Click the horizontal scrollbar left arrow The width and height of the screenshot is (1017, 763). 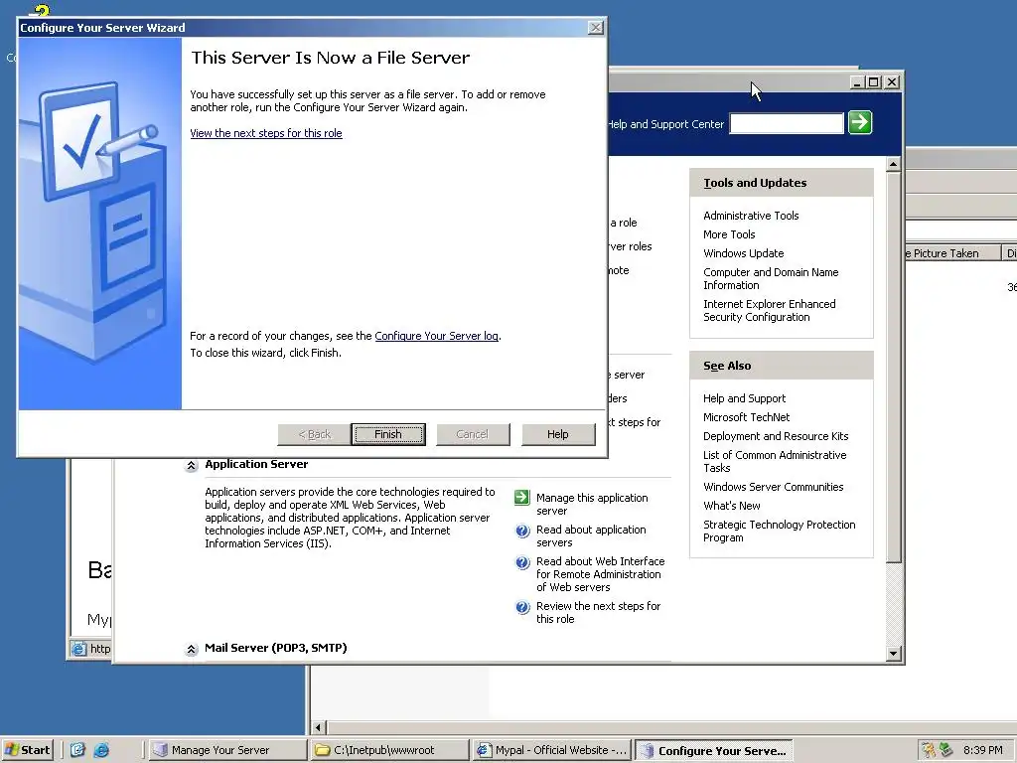(318, 727)
